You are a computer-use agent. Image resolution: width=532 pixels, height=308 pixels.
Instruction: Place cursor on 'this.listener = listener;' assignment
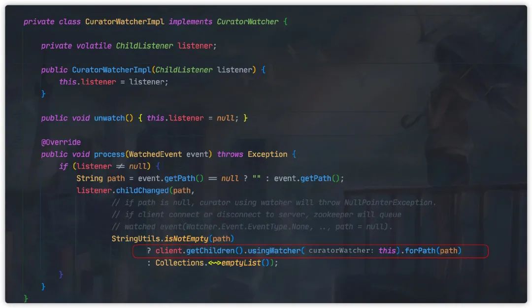click(x=114, y=82)
